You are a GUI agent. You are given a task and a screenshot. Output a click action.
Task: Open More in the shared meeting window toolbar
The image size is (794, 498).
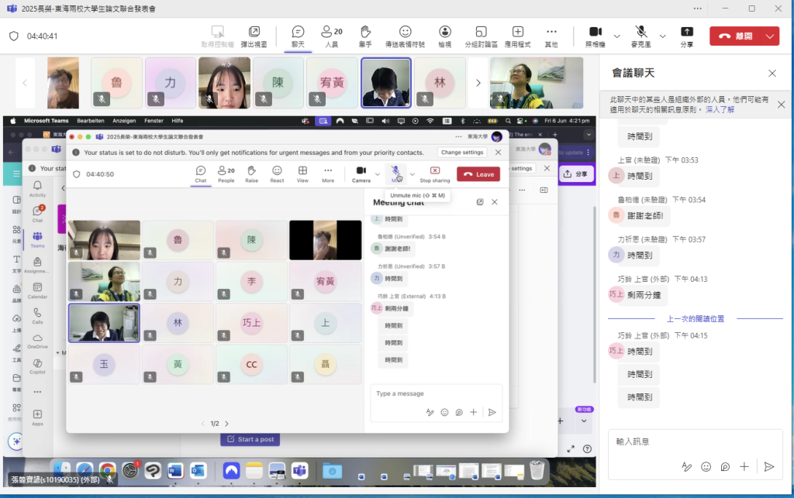(x=328, y=174)
